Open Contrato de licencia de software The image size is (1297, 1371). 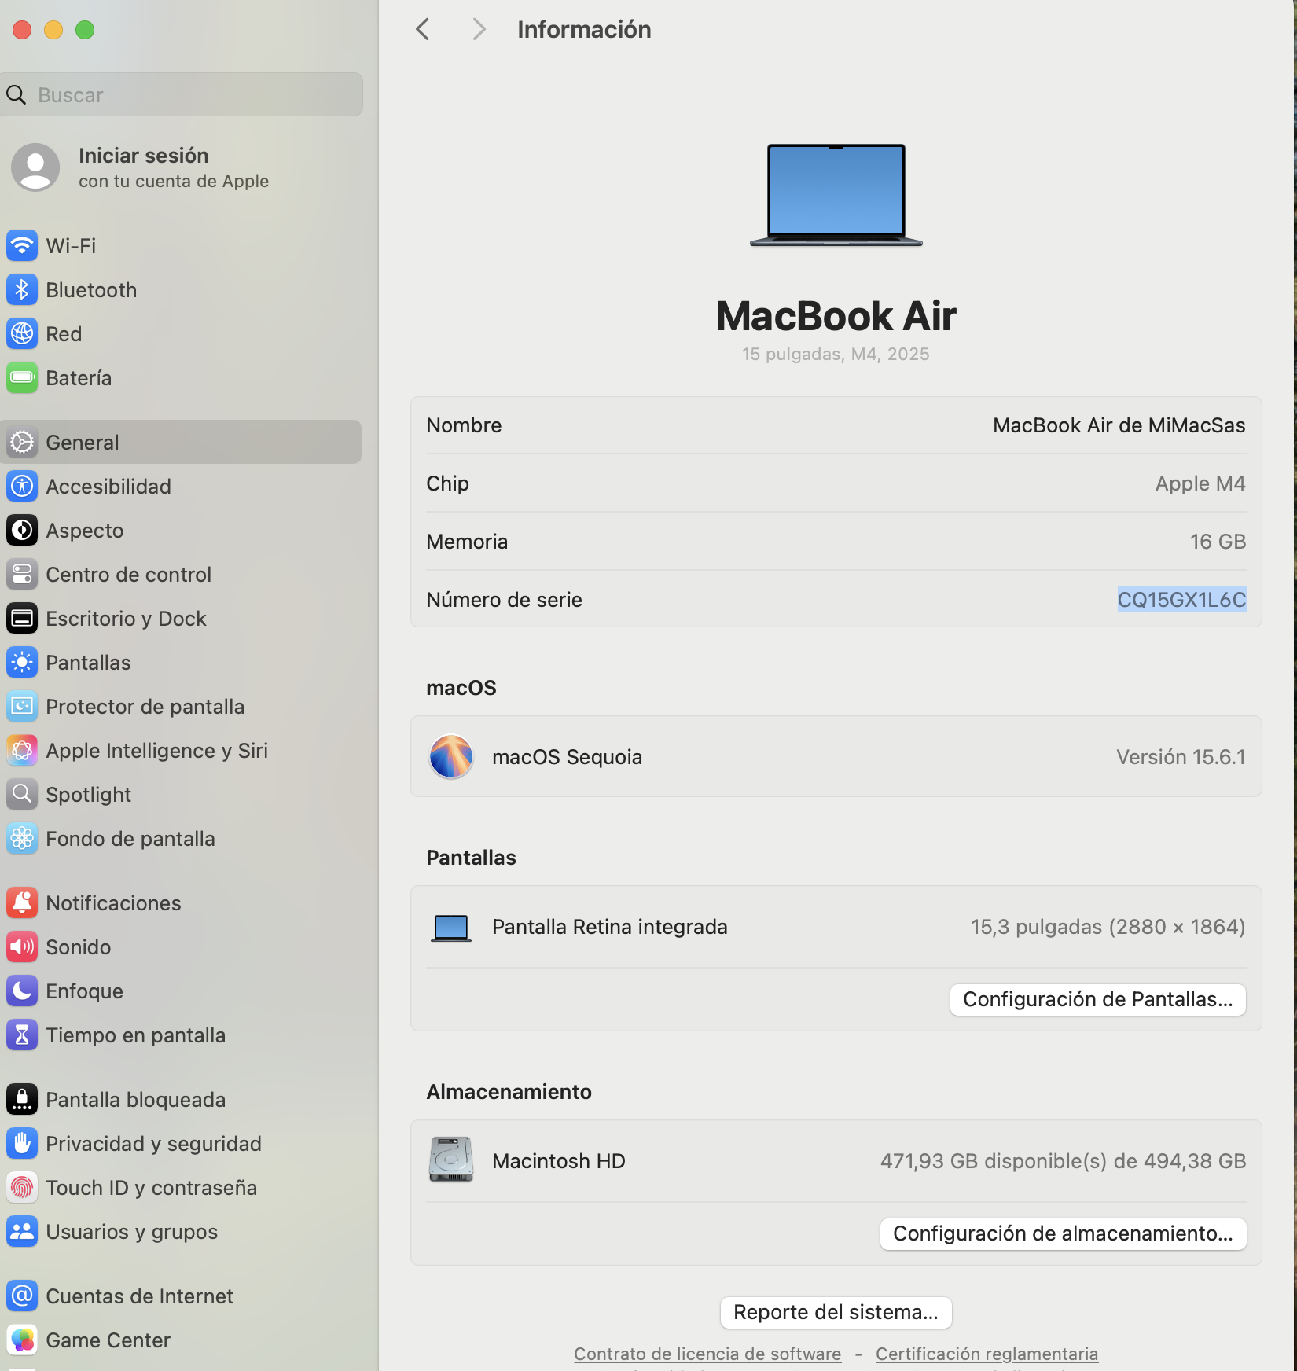706,1354
